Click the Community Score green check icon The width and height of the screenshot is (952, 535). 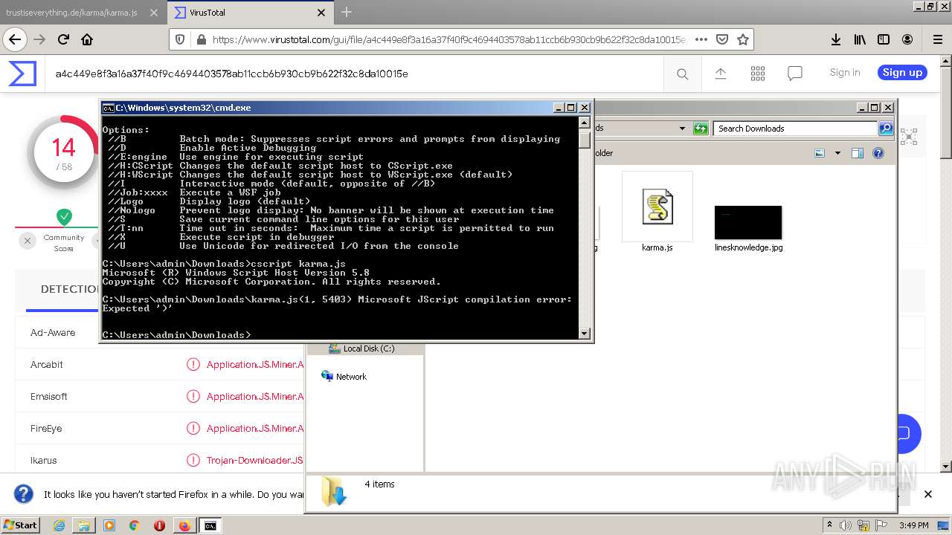[x=64, y=217]
